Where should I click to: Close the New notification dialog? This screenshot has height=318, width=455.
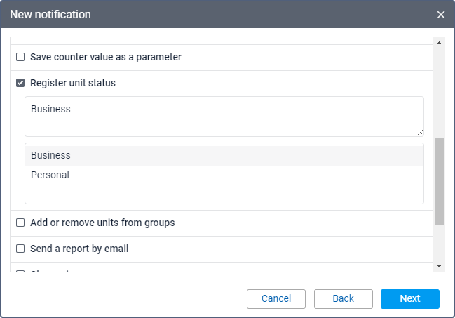click(x=441, y=15)
